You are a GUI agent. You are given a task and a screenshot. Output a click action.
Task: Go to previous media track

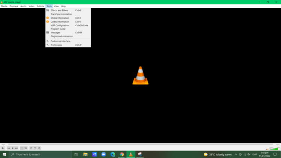(x=9, y=148)
